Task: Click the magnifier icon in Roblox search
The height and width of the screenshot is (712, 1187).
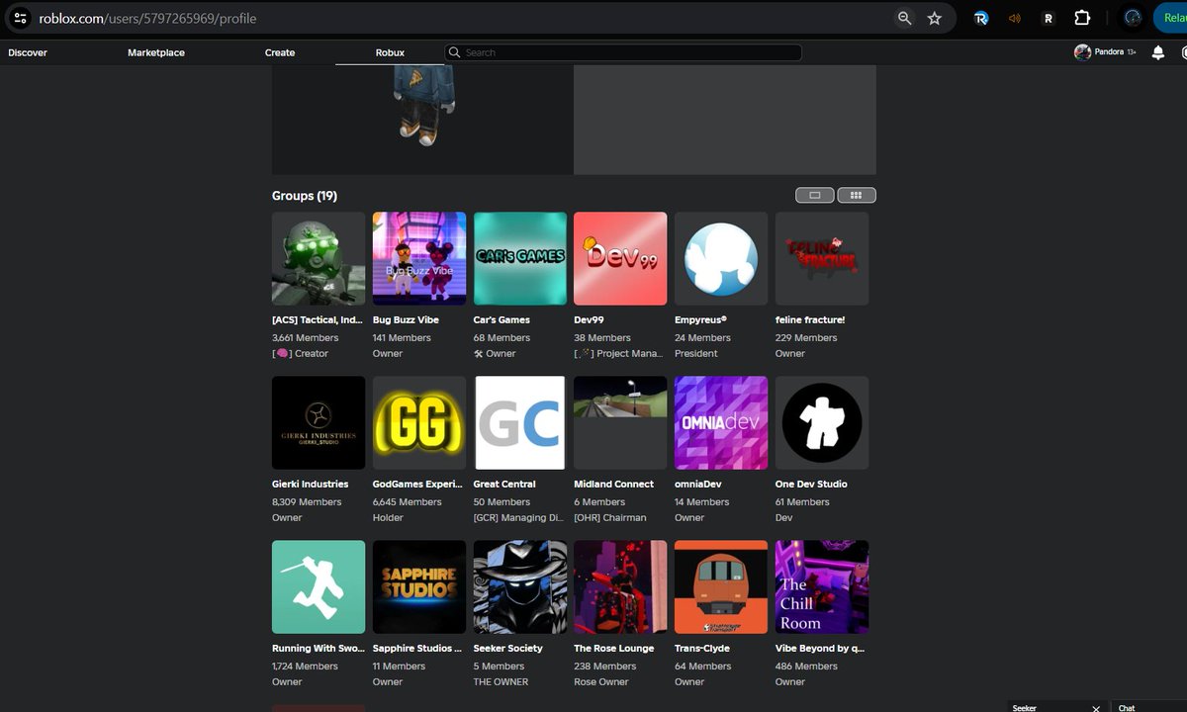Action: click(x=455, y=52)
